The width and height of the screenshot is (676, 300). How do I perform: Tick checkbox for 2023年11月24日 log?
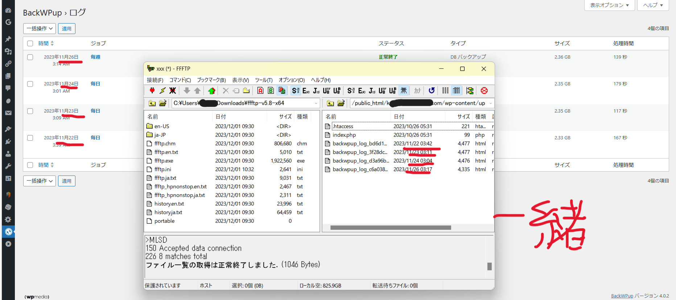pos(30,84)
